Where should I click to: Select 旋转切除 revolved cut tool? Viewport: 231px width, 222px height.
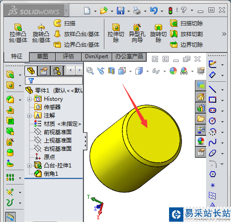(x=158, y=33)
